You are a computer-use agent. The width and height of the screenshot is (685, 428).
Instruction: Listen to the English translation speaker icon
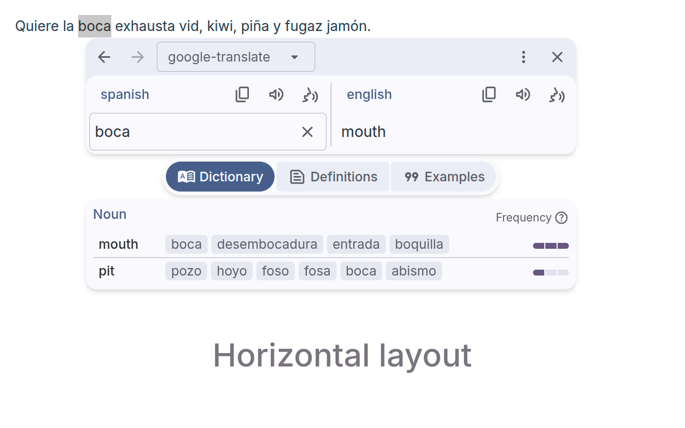pyautogui.click(x=523, y=95)
